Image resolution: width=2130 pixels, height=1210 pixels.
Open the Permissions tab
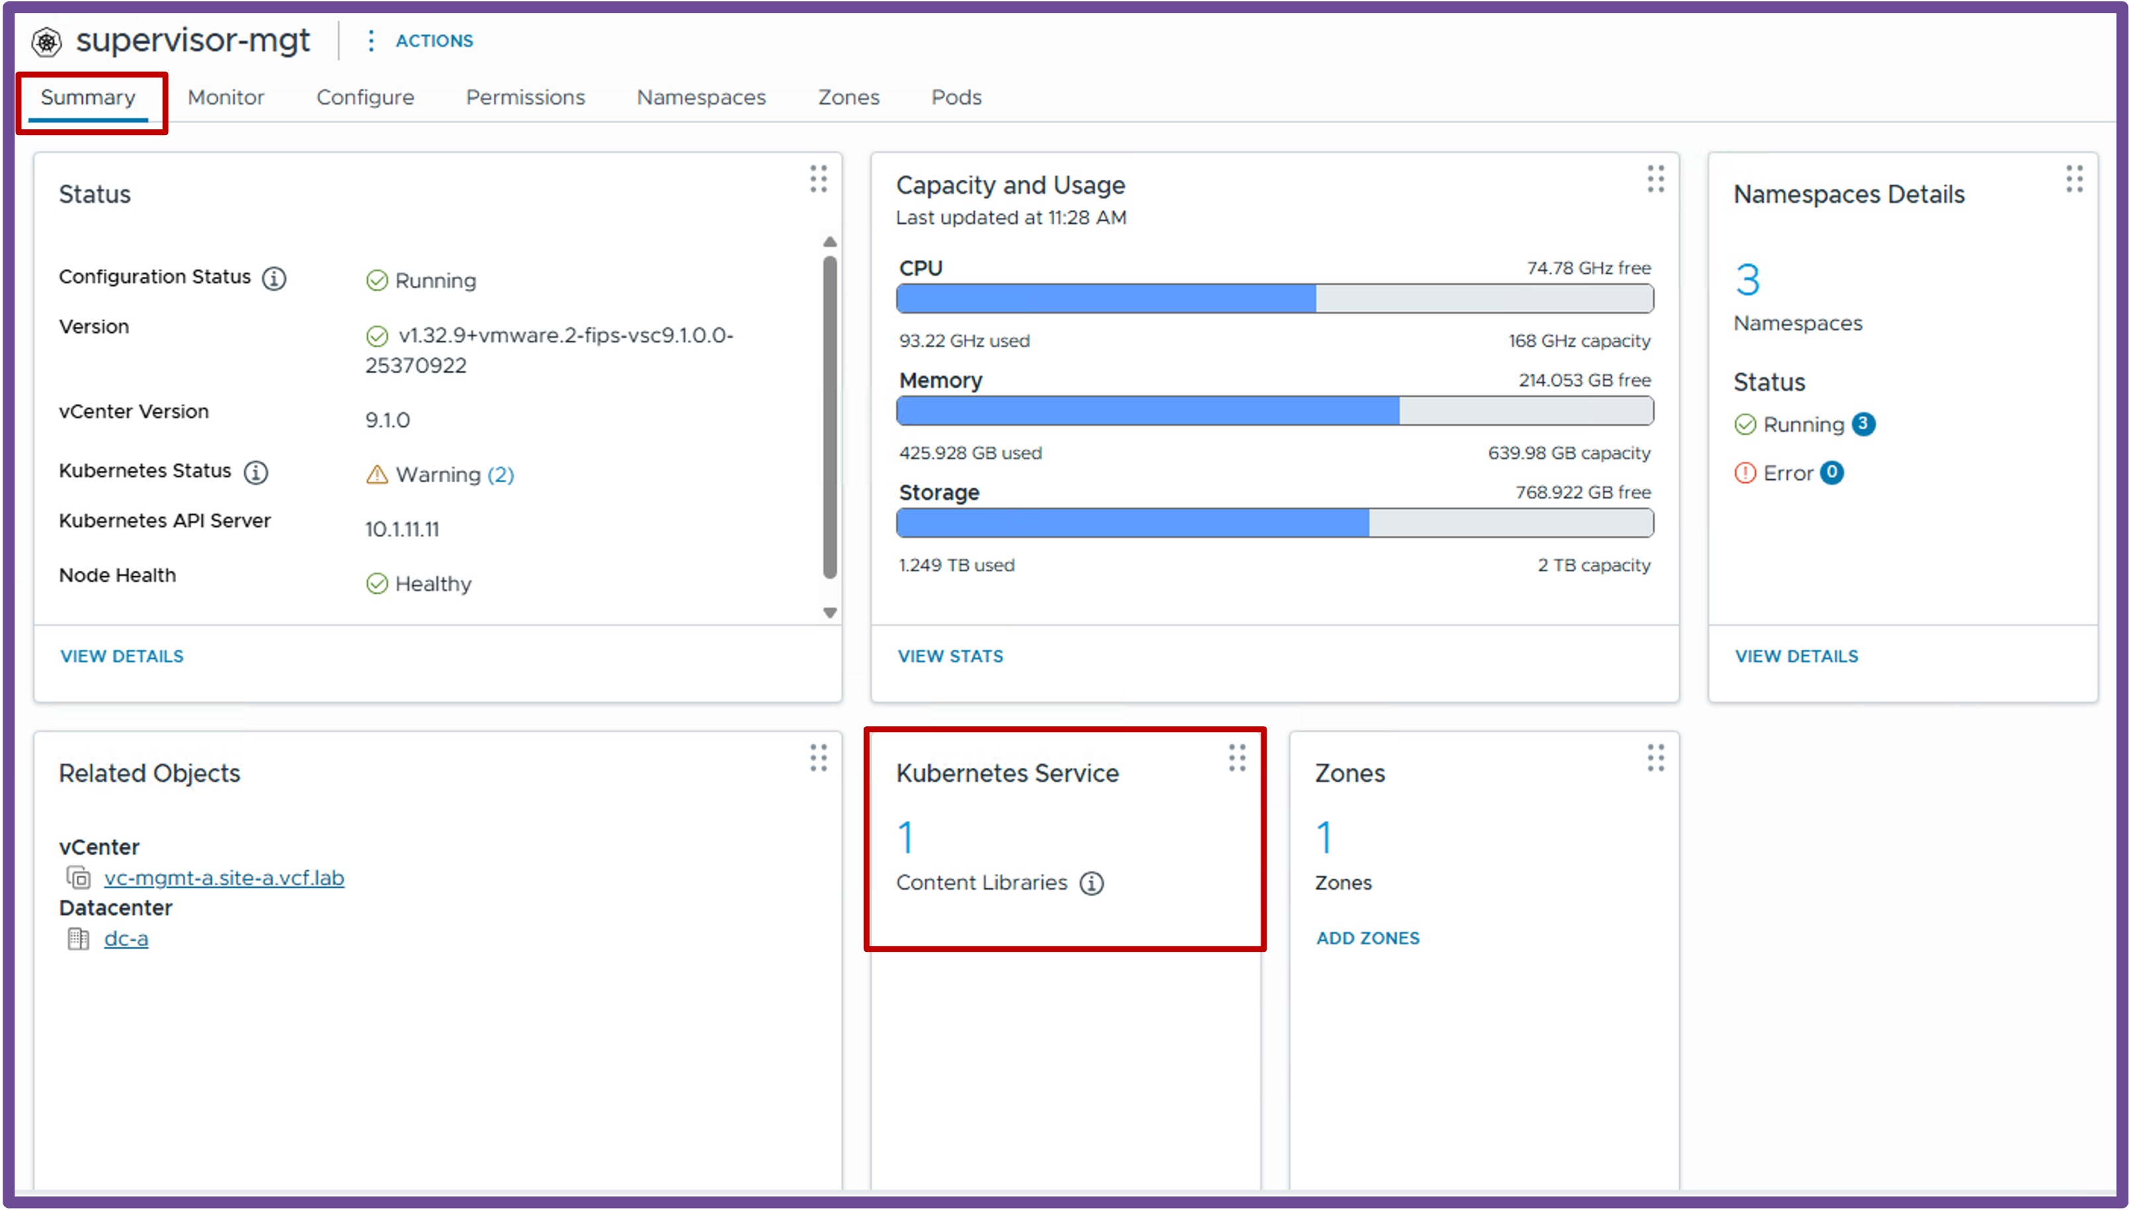[525, 97]
